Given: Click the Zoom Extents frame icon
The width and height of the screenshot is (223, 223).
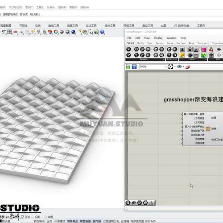Looking at the screenshot, I should [x=171, y=66].
